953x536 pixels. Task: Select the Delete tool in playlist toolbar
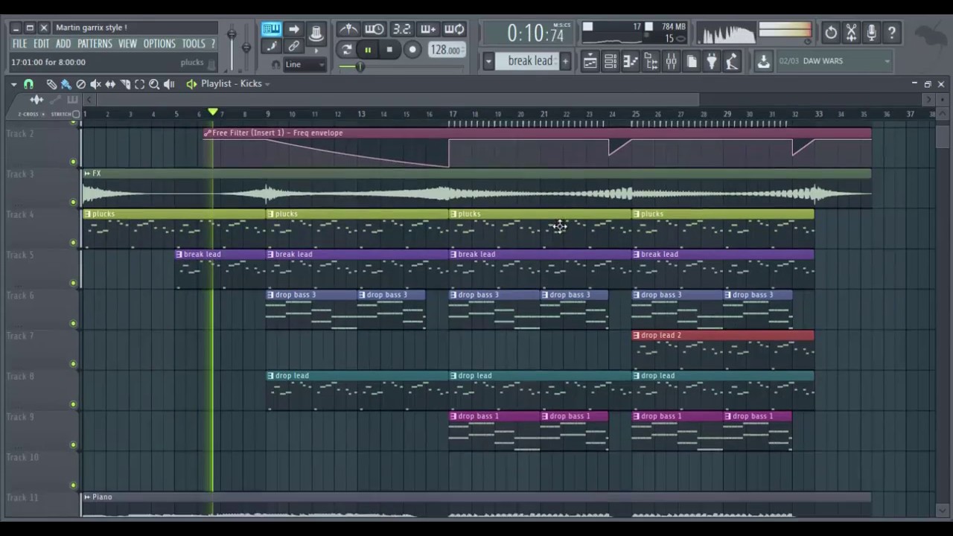[81, 84]
